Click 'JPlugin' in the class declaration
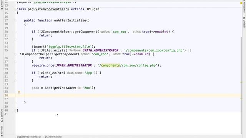This screenshot has width=246, height=138. coord(93,9)
